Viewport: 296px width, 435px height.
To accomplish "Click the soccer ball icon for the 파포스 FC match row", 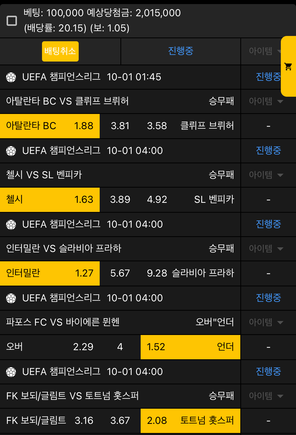I will pos(11,298).
